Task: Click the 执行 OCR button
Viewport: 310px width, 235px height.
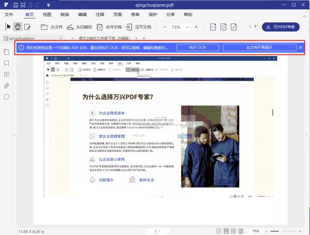Action: coord(198,47)
